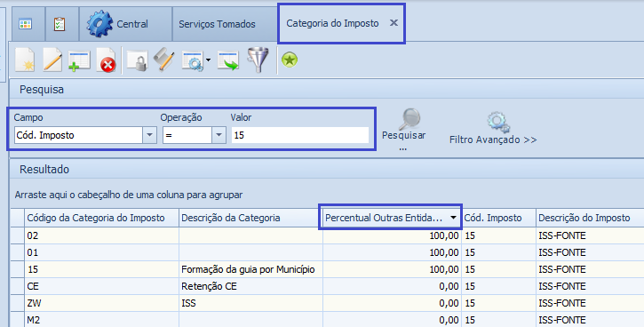Click the table with gear icon
Image resolution: width=644 pixels, height=327 pixels.
[x=193, y=60]
